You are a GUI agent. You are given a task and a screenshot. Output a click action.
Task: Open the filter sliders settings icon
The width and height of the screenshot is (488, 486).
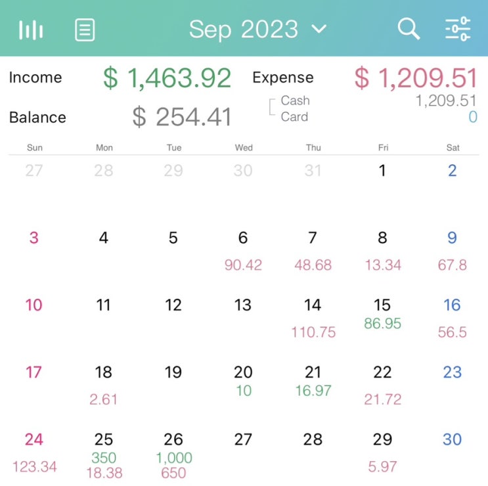pyautogui.click(x=458, y=29)
